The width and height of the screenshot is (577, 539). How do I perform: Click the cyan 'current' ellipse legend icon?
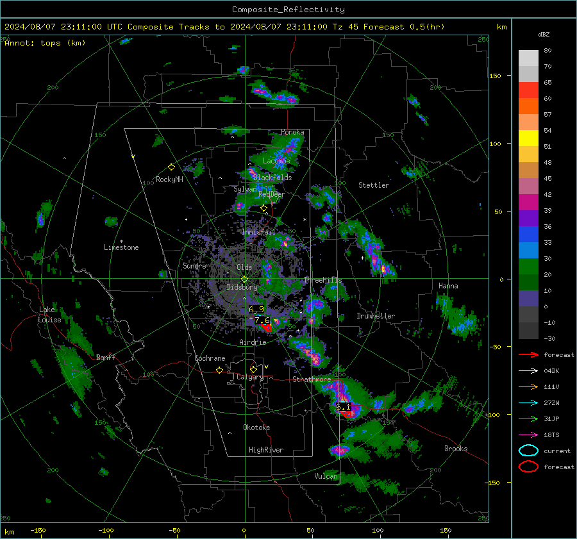(528, 451)
